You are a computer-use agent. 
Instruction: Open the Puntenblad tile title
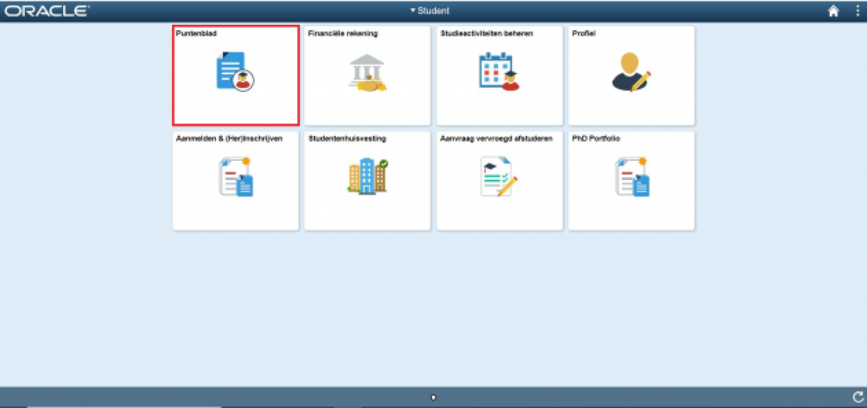tap(196, 33)
